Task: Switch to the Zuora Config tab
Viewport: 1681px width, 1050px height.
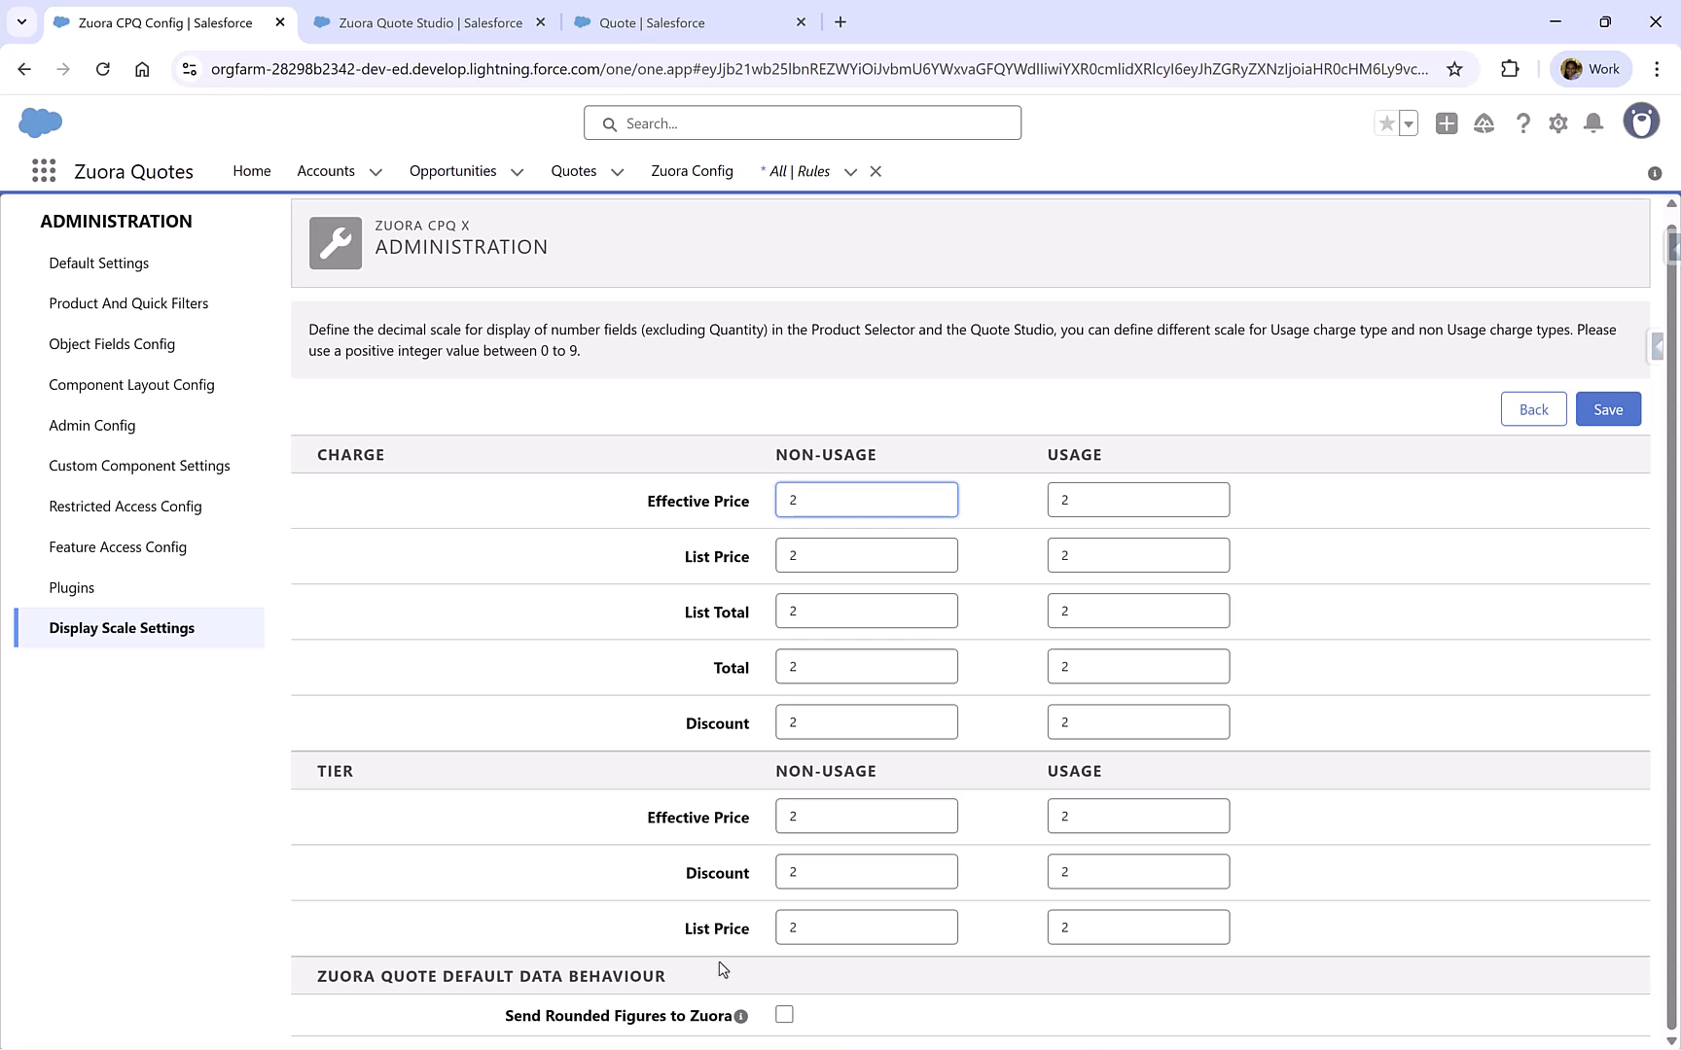Action: [x=692, y=171]
